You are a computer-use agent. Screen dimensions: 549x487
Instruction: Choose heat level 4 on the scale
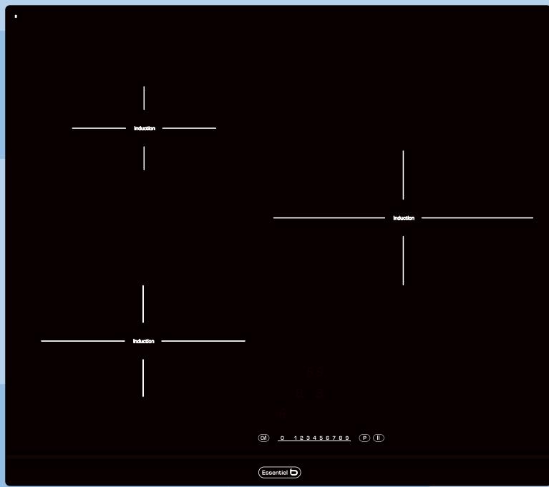(x=314, y=438)
